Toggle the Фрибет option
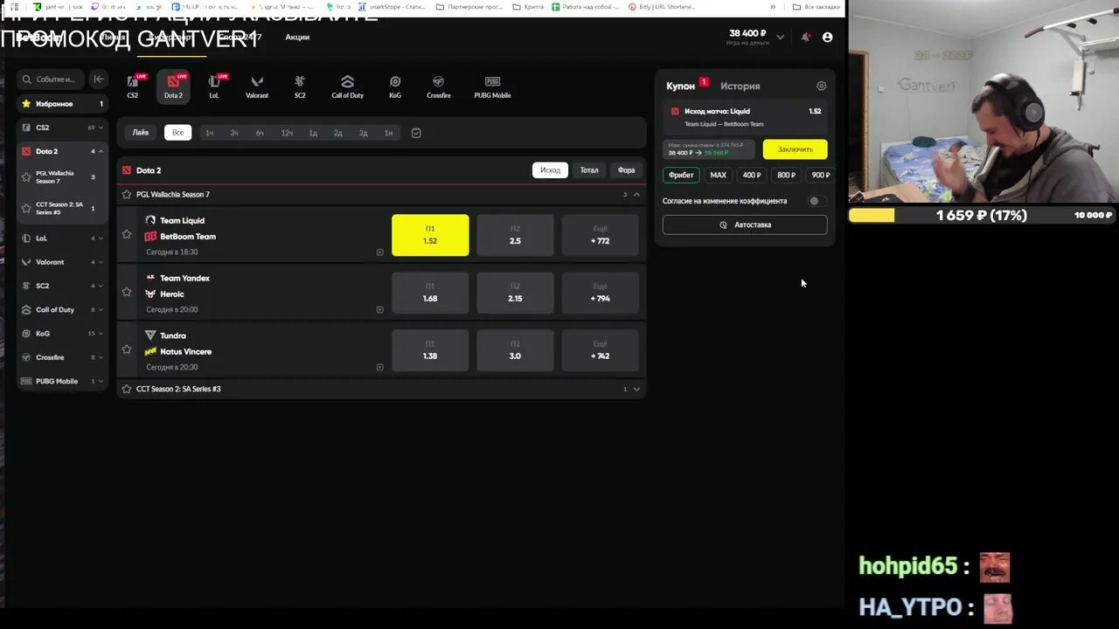The image size is (1119, 629). click(681, 175)
